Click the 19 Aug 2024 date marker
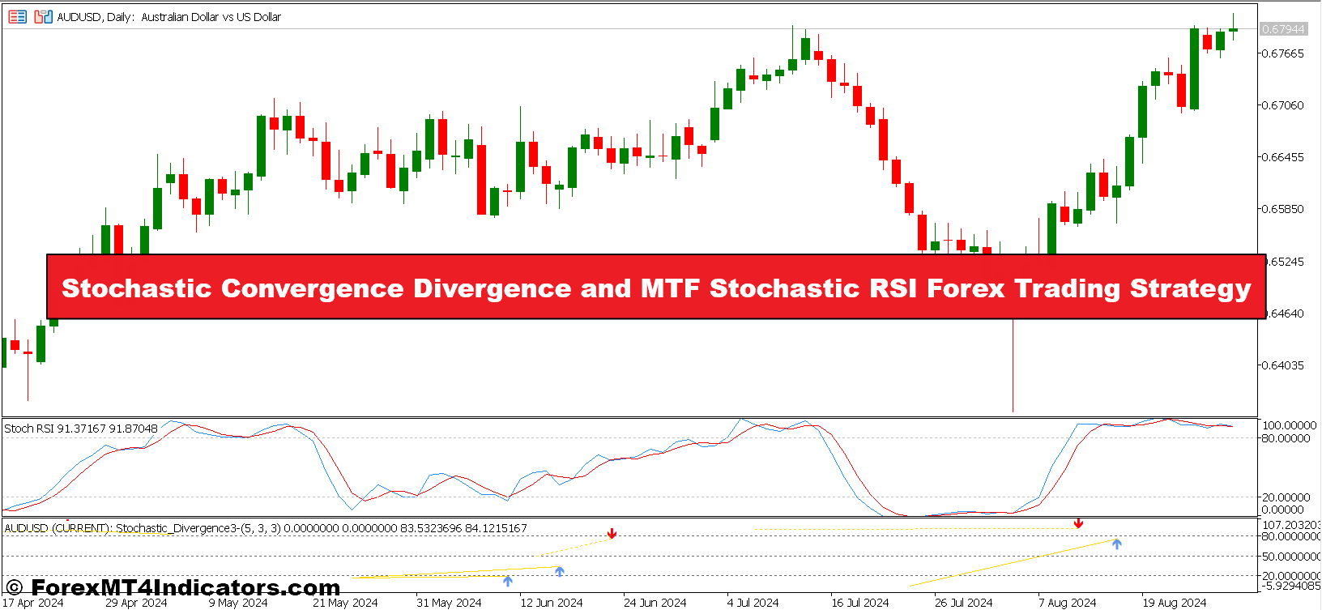The width and height of the screenshot is (1322, 610). tap(1174, 603)
